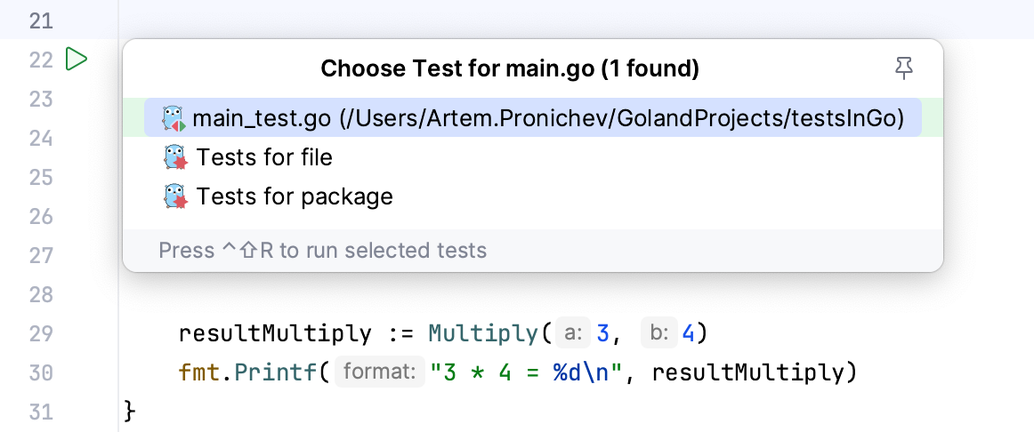Screen dimensions: 1034x432
Task: Select main_test.go from the test list
Action: [548, 118]
